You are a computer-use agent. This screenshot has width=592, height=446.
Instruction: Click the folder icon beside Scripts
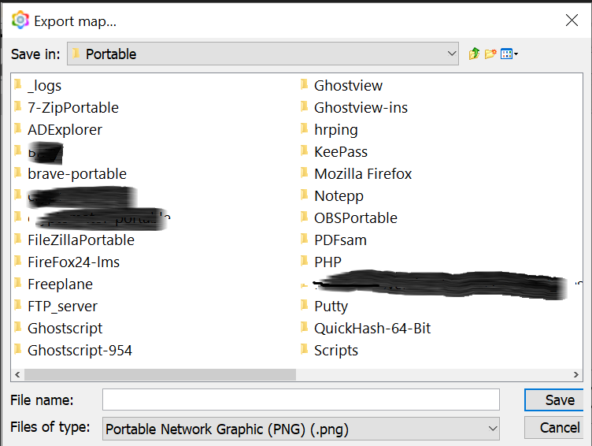pos(305,349)
